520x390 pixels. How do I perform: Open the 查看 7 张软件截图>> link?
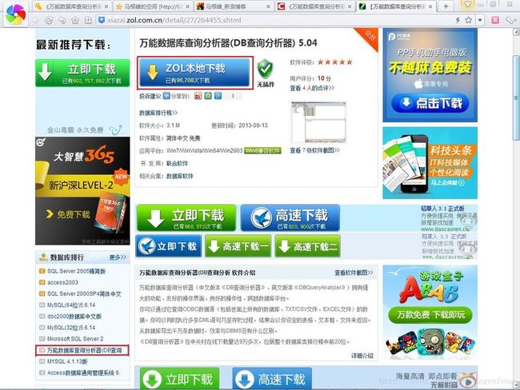click(x=314, y=150)
